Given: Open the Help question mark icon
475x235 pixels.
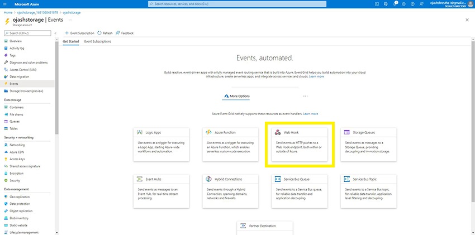Looking at the screenshot, I should [x=412, y=4].
